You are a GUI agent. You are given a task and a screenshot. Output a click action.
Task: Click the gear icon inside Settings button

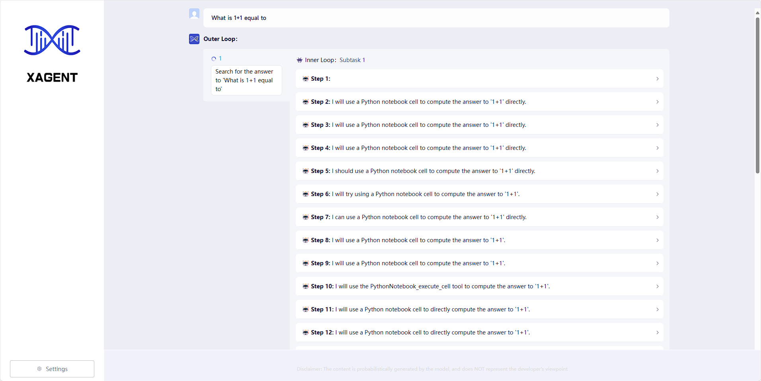[x=40, y=369]
